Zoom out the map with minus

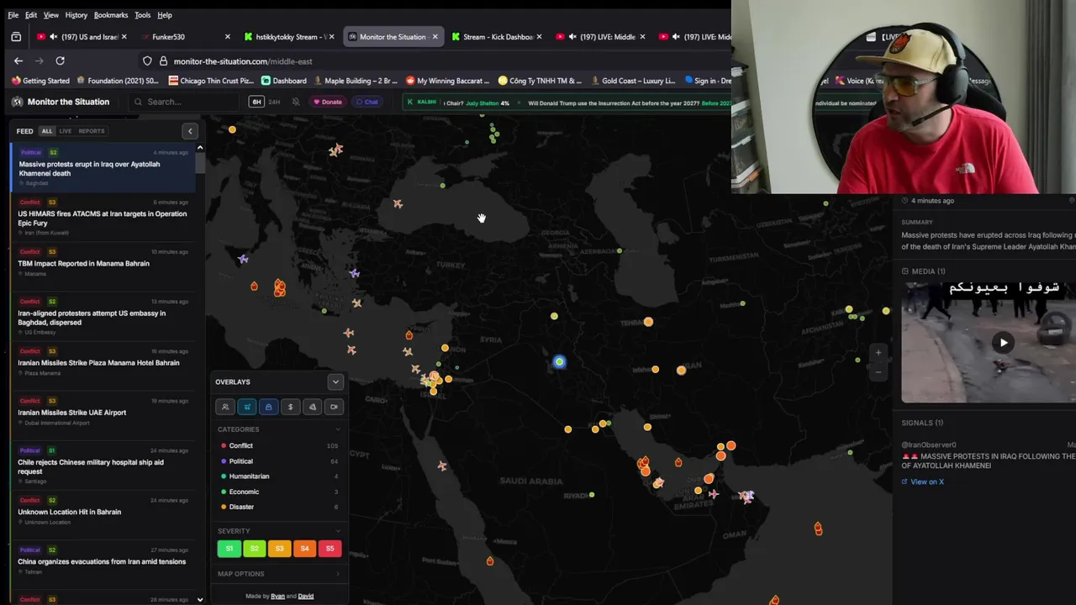[878, 371]
